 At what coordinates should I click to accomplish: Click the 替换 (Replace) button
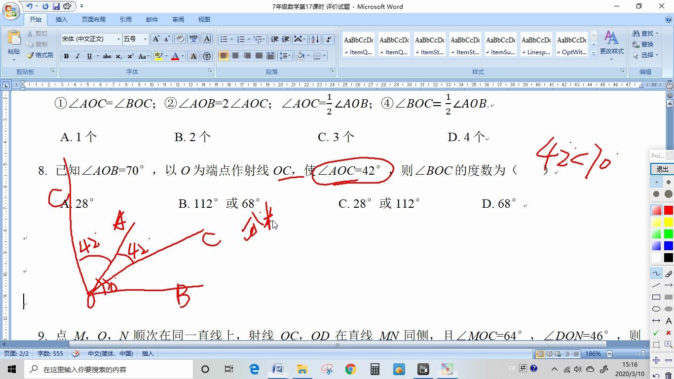click(643, 44)
